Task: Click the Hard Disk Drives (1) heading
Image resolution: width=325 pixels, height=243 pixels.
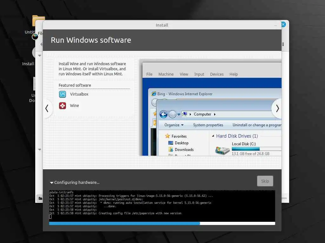Action: pos(237,136)
